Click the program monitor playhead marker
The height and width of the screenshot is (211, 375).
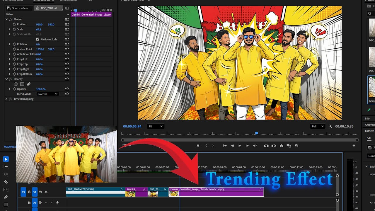coord(257,133)
